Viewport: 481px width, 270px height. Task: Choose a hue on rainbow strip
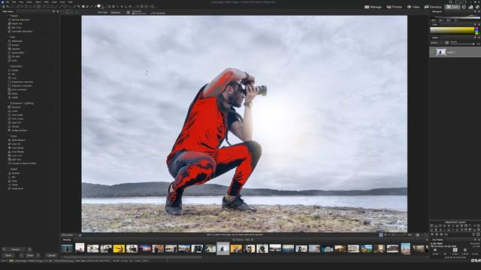click(x=476, y=30)
